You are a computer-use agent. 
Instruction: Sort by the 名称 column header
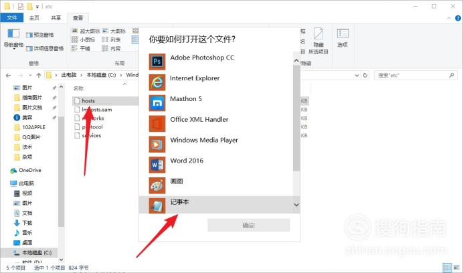(x=78, y=88)
